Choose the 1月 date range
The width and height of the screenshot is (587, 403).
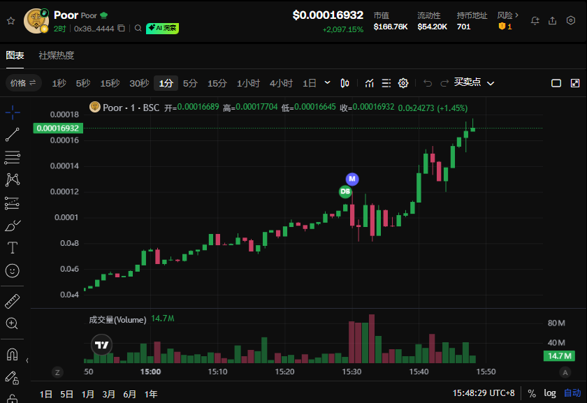[x=88, y=394]
